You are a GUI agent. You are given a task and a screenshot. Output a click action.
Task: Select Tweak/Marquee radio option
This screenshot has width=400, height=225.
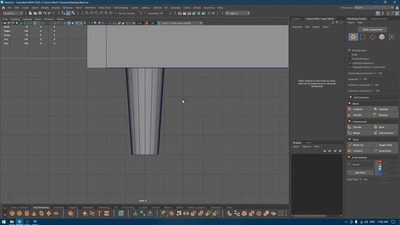(349, 59)
